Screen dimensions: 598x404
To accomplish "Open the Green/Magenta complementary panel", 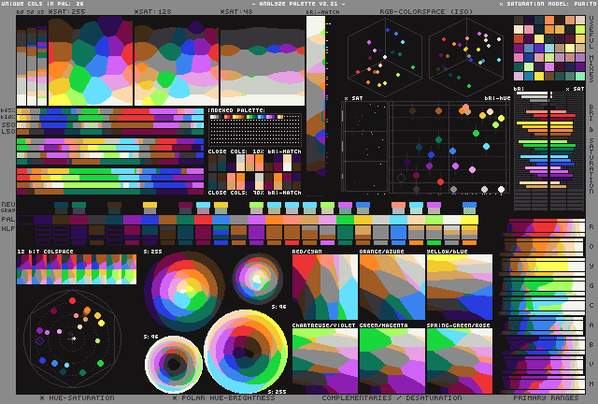I will [x=392, y=361].
